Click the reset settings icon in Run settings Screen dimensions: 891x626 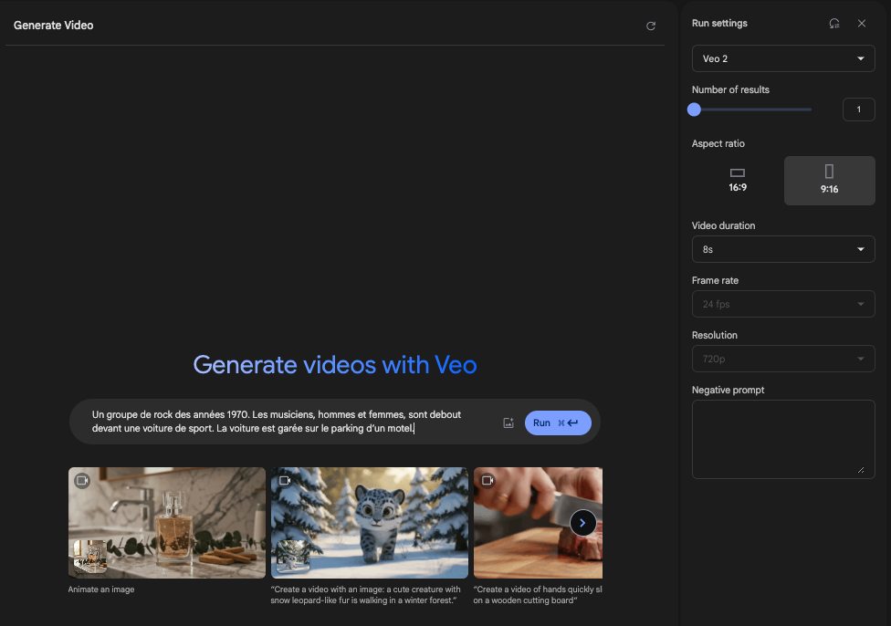point(834,24)
